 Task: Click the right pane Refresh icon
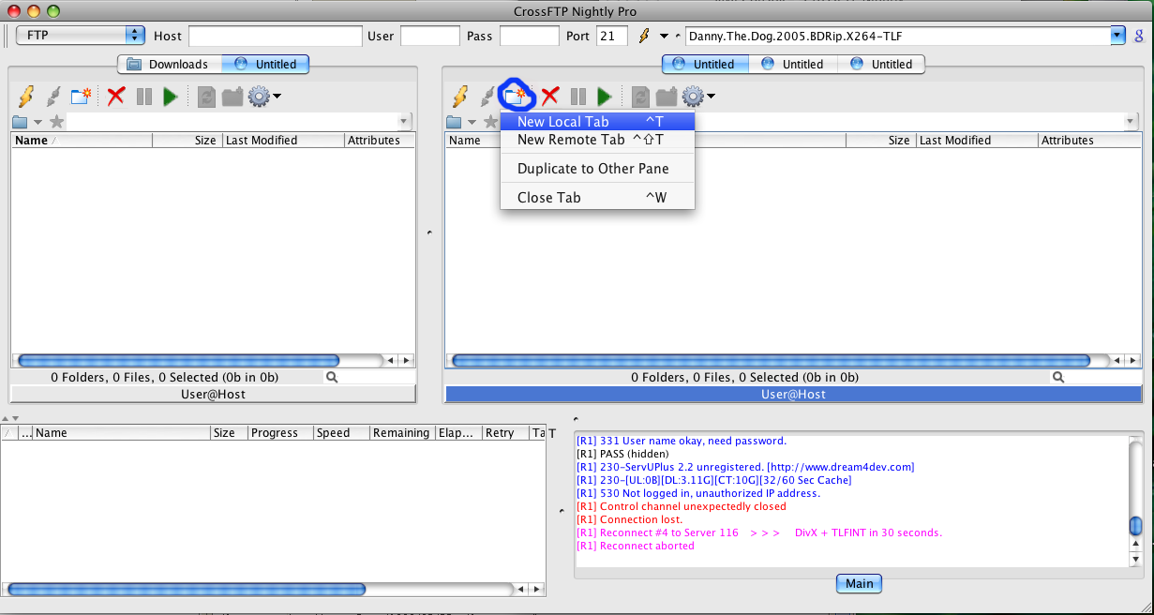[x=640, y=96]
